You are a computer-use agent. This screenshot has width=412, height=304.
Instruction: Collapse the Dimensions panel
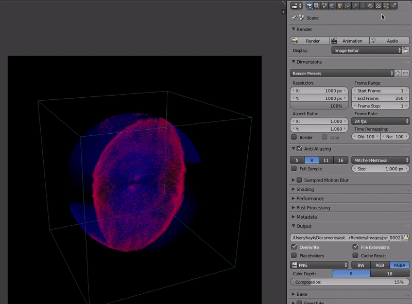pos(294,62)
